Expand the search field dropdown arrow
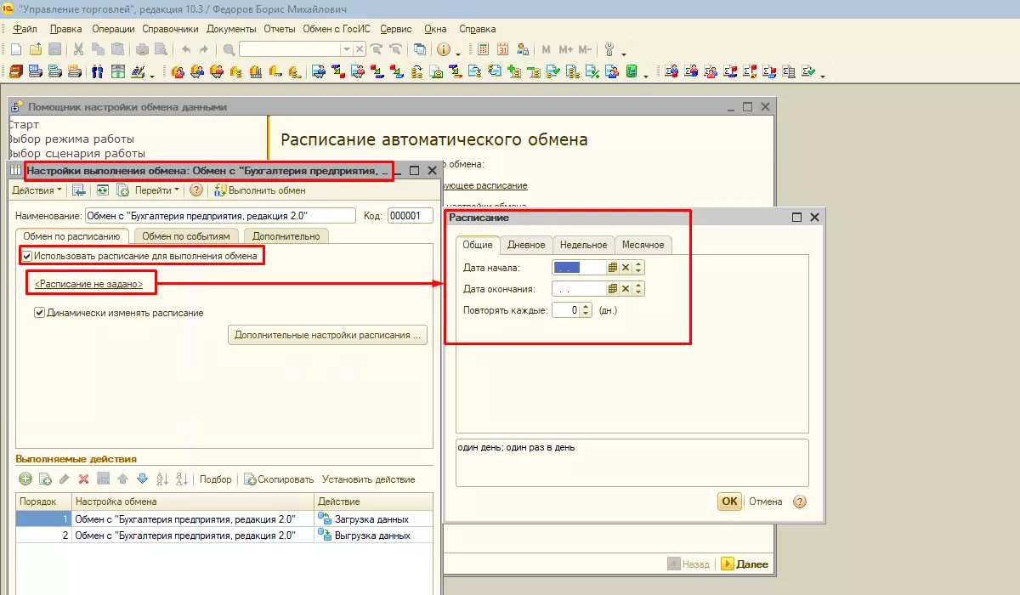Viewport: 1020px width, 595px height. [346, 49]
